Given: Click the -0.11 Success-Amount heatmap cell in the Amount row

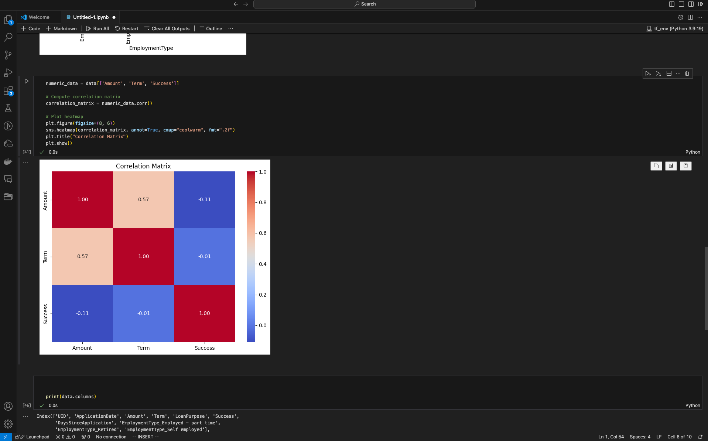Looking at the screenshot, I should (205, 199).
